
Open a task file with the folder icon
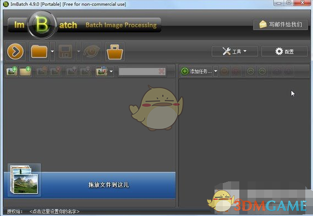coord(39,51)
